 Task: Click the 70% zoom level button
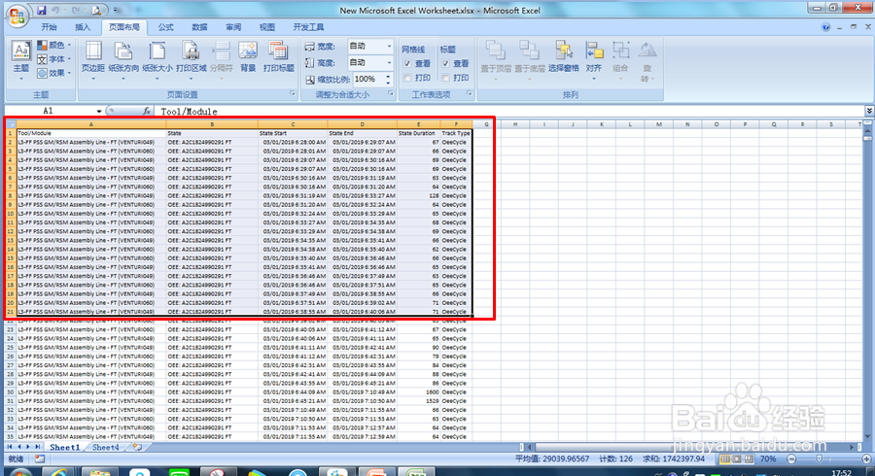click(x=768, y=459)
